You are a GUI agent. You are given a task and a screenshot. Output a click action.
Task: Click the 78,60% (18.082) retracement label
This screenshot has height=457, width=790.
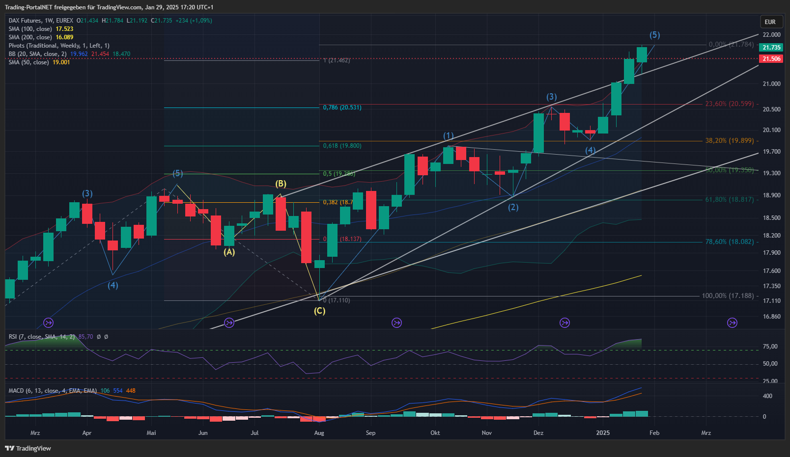tap(729, 242)
